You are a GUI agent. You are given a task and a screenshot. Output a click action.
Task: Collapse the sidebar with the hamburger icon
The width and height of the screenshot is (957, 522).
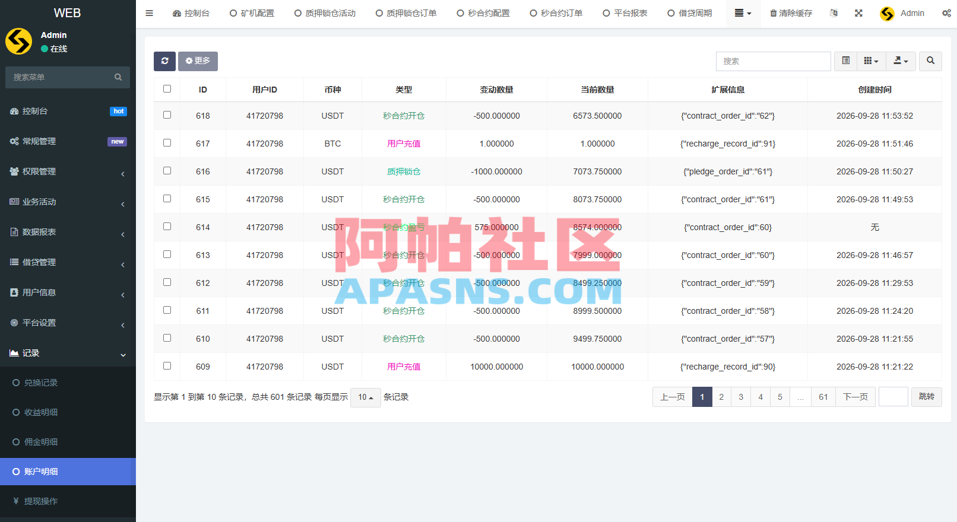pos(150,13)
